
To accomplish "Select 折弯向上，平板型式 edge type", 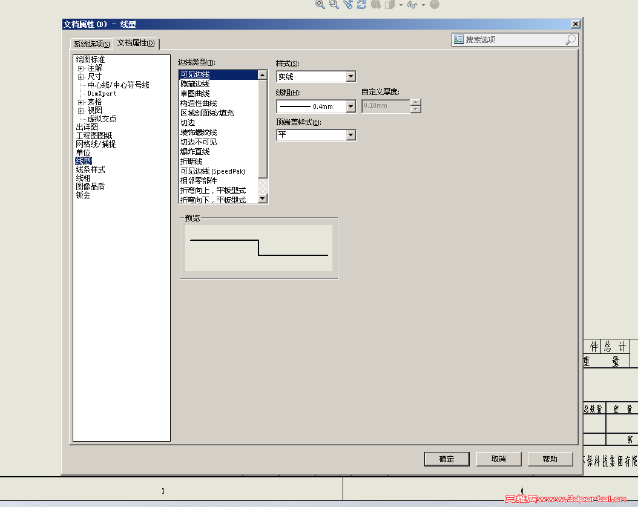I will [219, 191].
